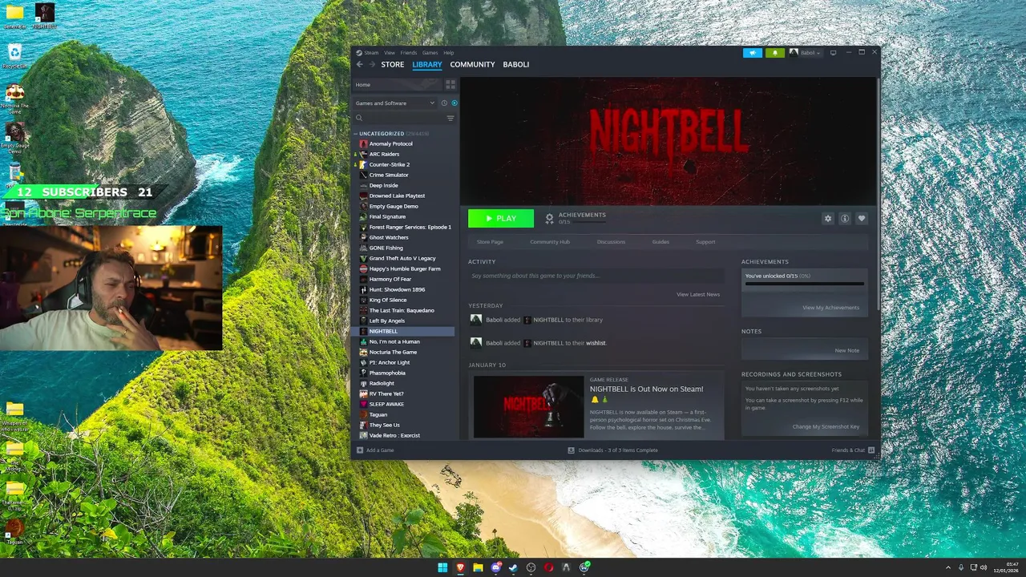1026x577 pixels.
Task: Open NIGHTBELL news thumbnail image
Action: 528,406
